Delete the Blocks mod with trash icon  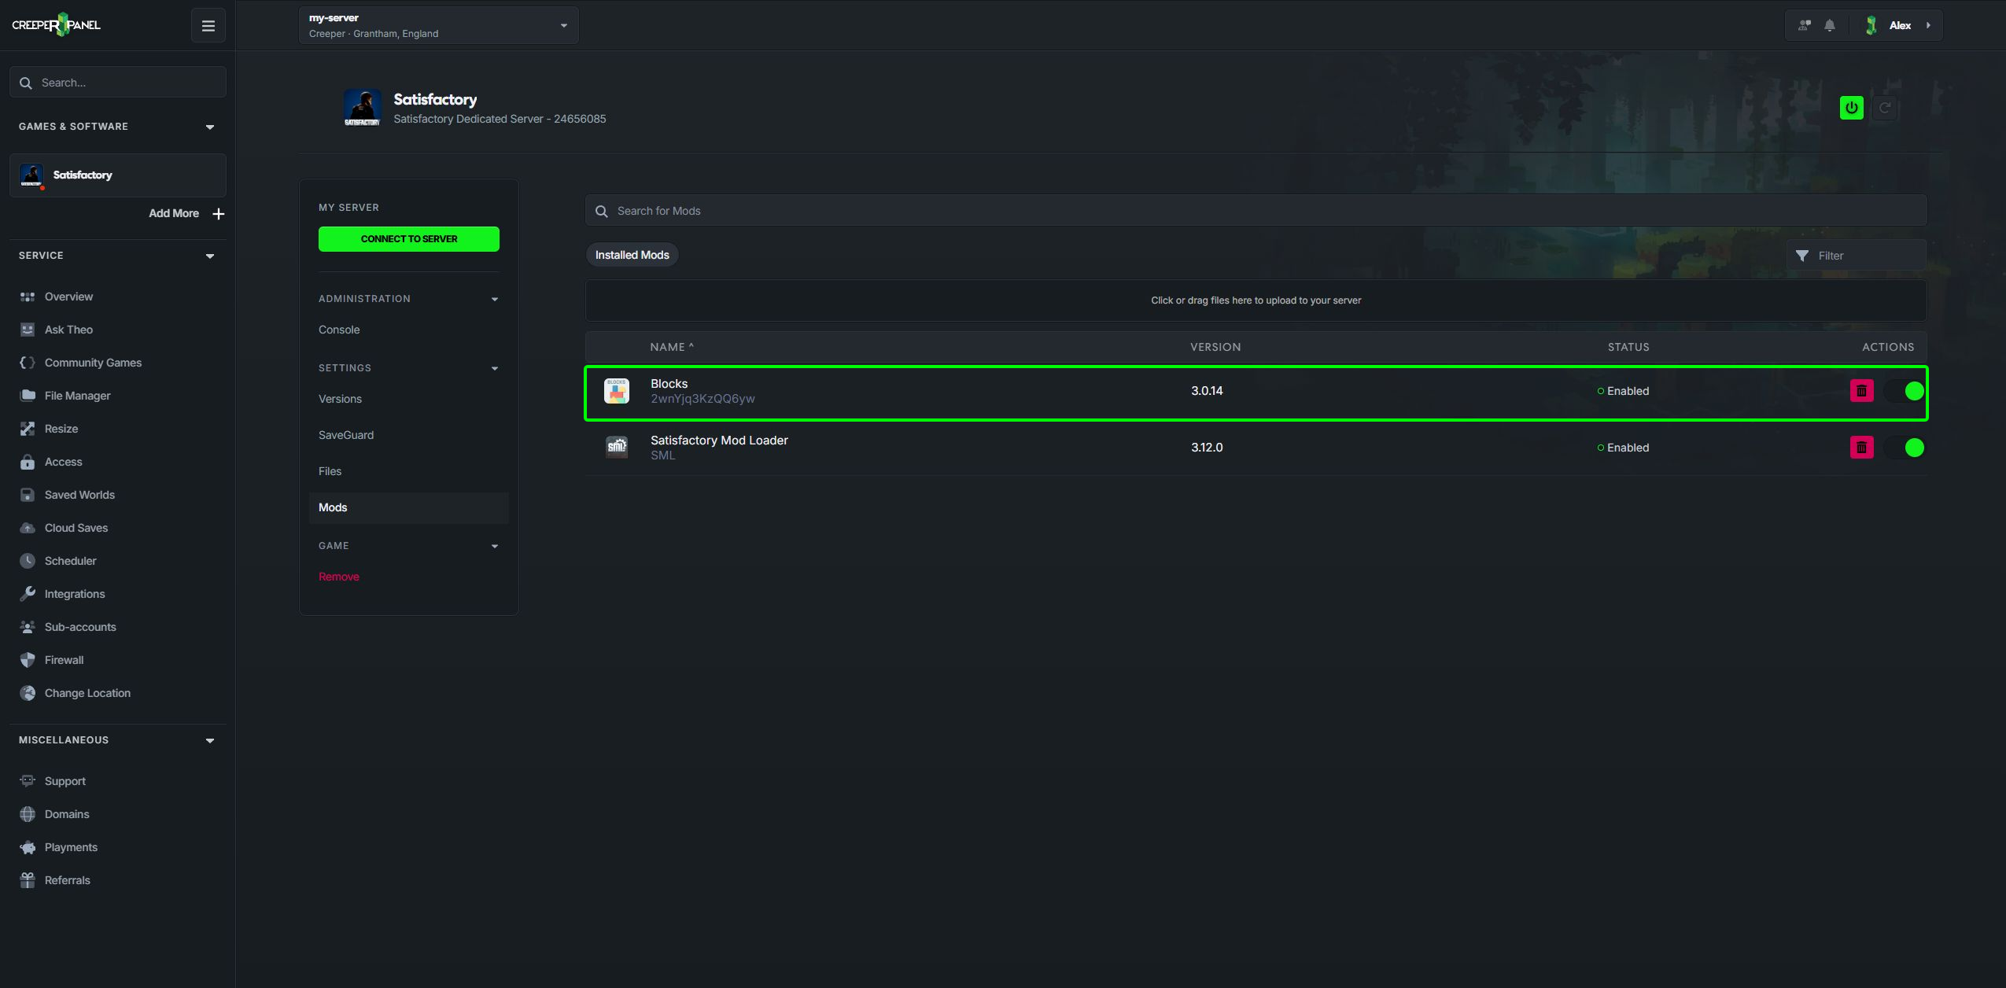1862,391
